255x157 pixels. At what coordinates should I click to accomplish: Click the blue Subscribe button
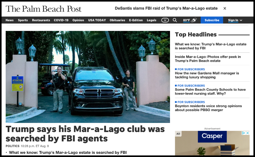click(212, 20)
